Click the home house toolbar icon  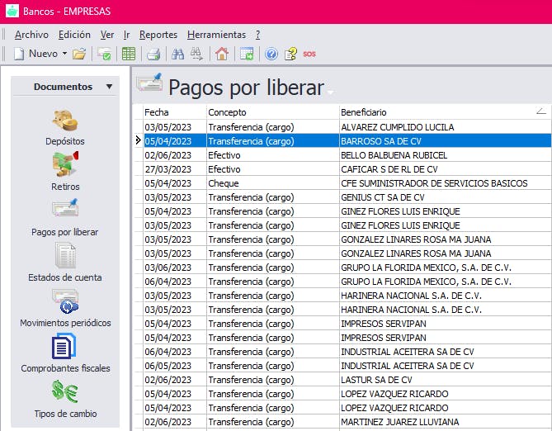[222, 54]
